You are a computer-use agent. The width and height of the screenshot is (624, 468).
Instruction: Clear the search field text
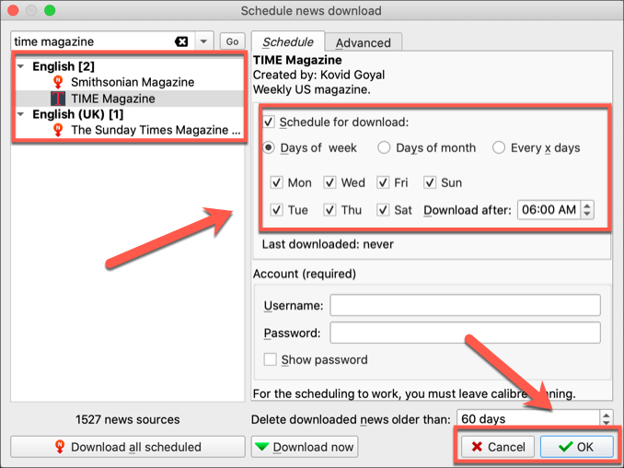(x=181, y=41)
